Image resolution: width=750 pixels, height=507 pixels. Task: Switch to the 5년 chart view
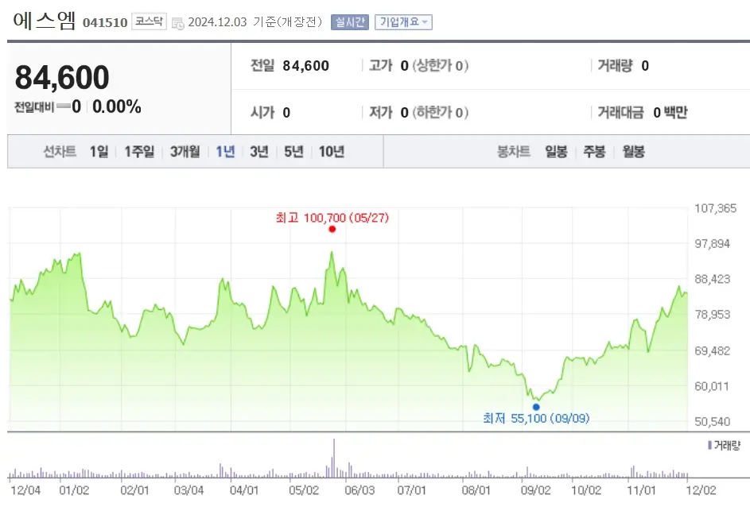[x=293, y=150]
